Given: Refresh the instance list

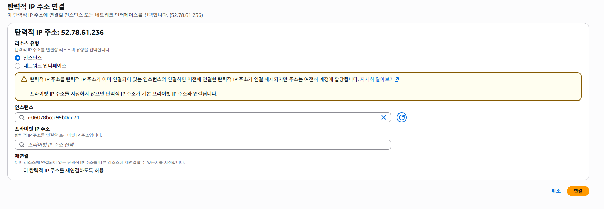Looking at the screenshot, I should (x=402, y=117).
